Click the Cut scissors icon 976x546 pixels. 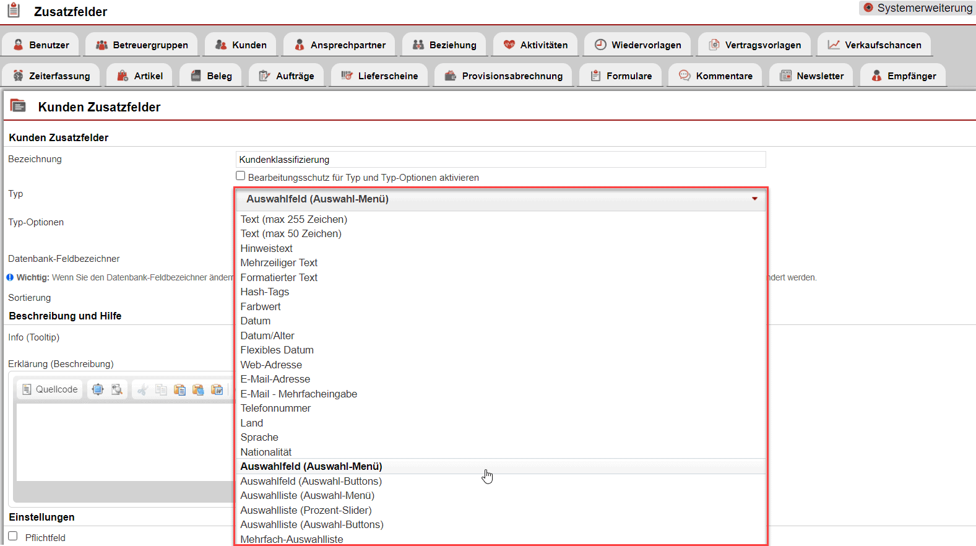pyautogui.click(x=142, y=389)
